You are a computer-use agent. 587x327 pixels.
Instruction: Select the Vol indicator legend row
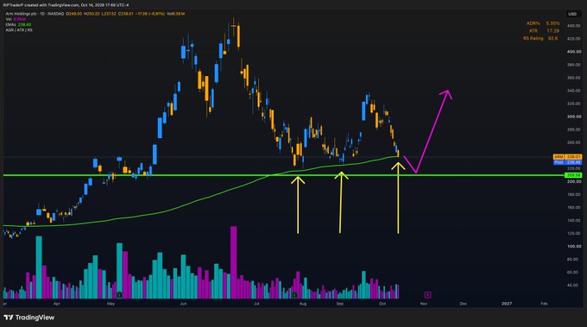[16, 19]
